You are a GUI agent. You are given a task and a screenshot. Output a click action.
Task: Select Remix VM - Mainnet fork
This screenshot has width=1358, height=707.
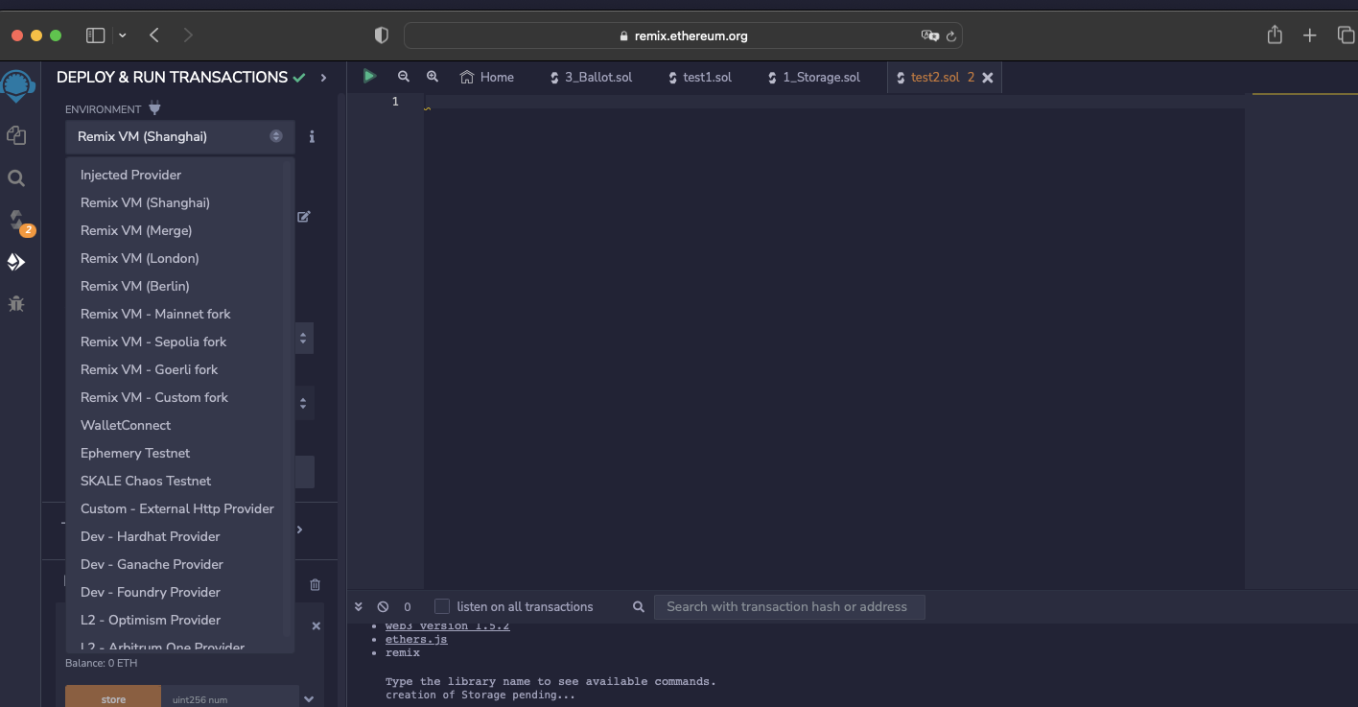coord(179,314)
